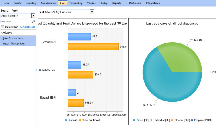The height and width of the screenshot is (125, 216).
Task: Open the Advanced Search link
Action: point(28,27)
